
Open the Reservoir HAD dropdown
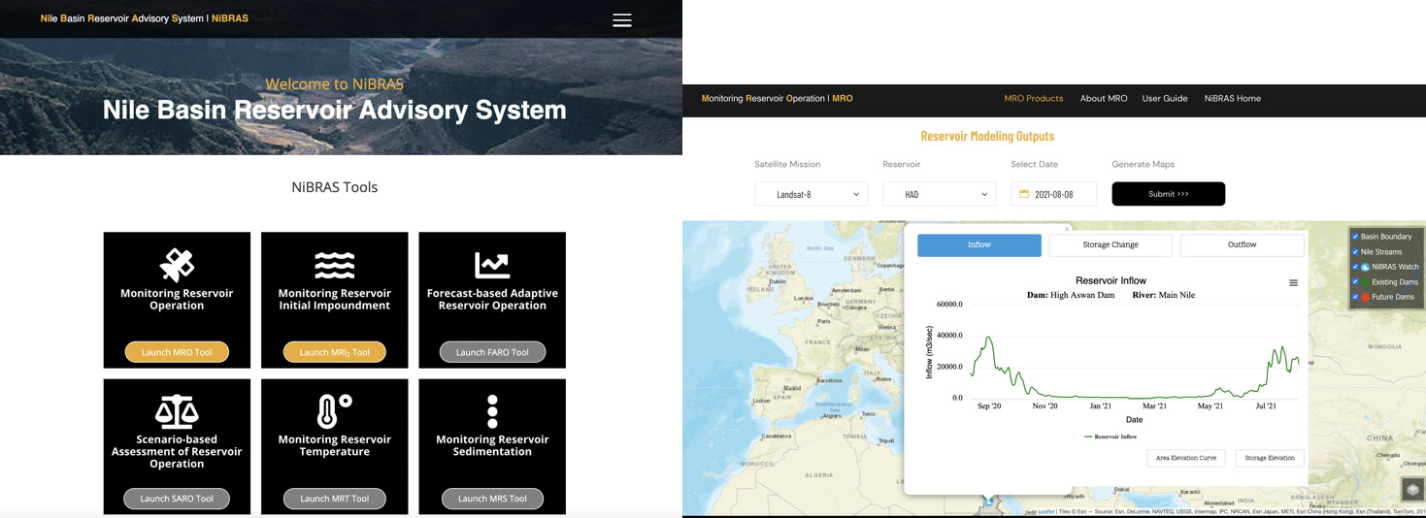[x=940, y=194]
